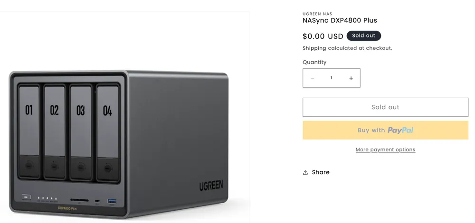This screenshot has height=223, width=475.
Task: Click the Share text label
Action: pos(321,172)
